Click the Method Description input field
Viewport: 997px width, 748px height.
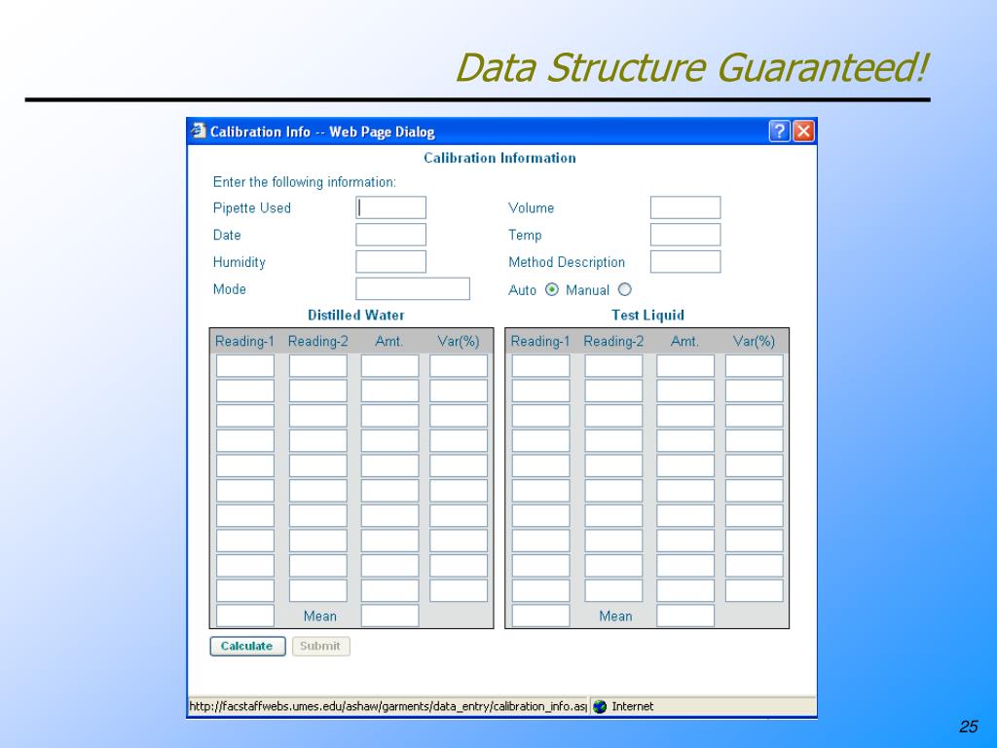[x=685, y=261]
